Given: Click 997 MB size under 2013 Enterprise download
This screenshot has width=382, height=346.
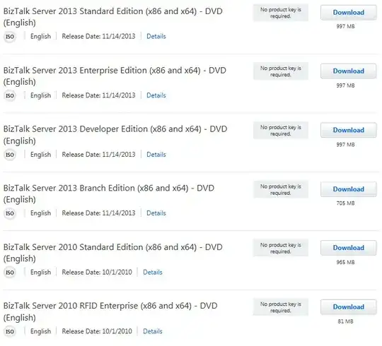Looking at the screenshot, I should click(345, 85).
